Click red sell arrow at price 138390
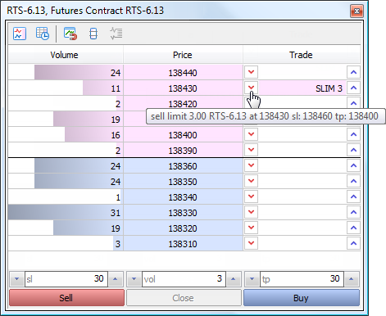 tap(251, 150)
